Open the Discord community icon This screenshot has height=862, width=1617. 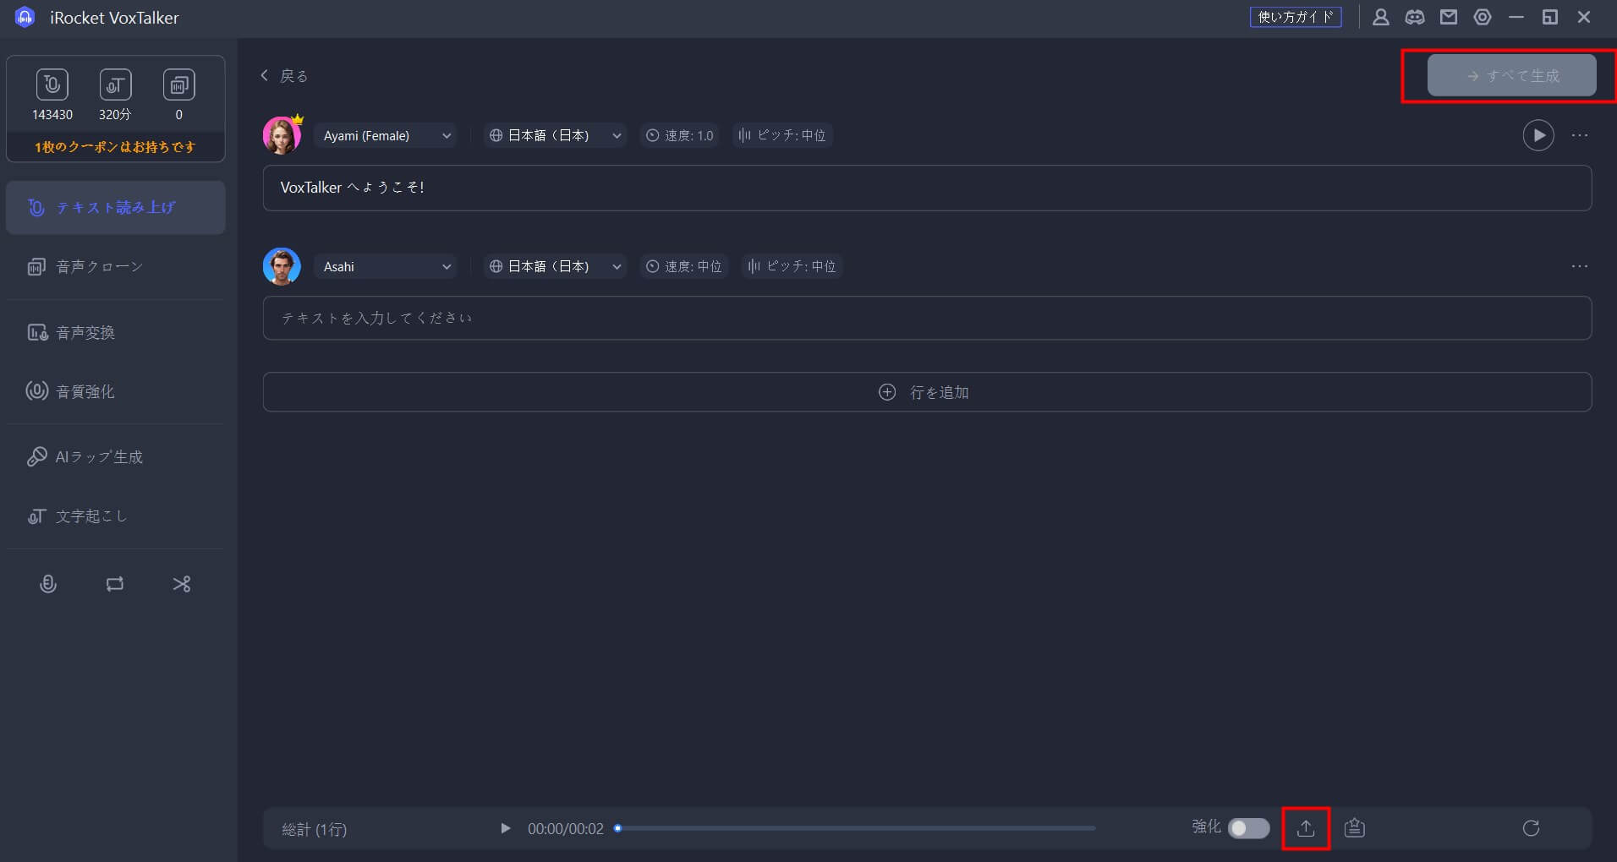1415,17
